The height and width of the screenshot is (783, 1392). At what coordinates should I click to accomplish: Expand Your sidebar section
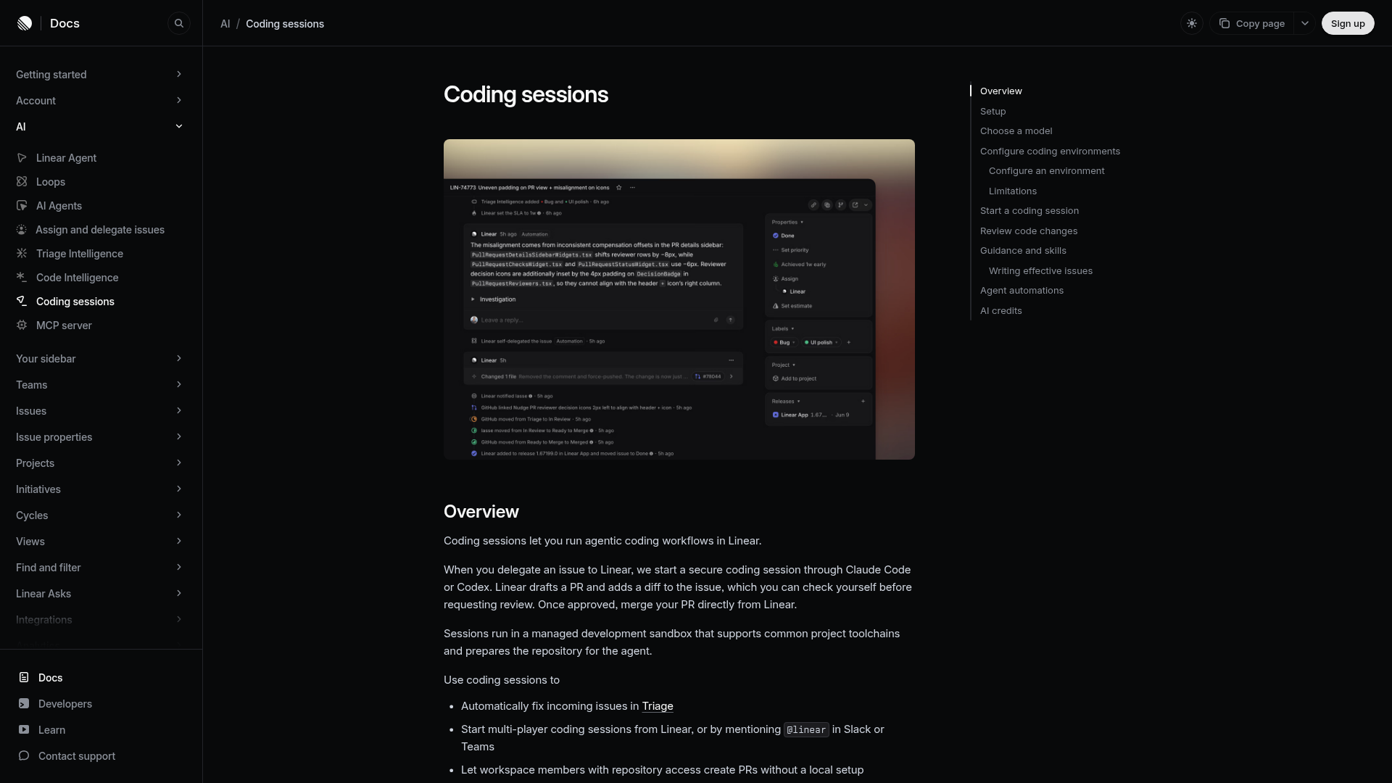click(x=100, y=358)
